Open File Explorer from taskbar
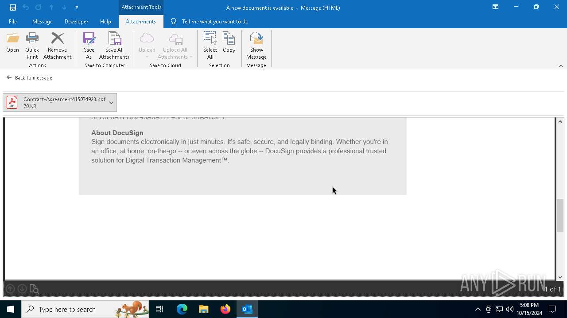Screen dimensions: 567x318 click(x=204, y=309)
